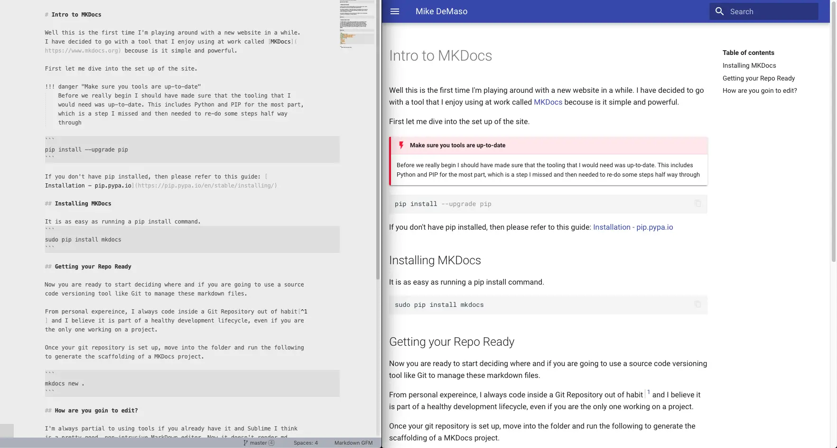The height and width of the screenshot is (448, 837).
Task: Click '## Getting your Repo Ready' line in editor
Action: pyautogui.click(x=88, y=267)
